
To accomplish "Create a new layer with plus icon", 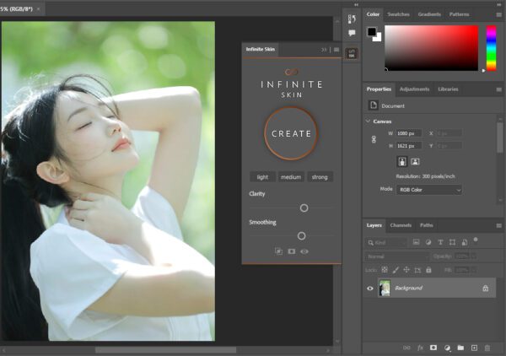I will (474, 348).
